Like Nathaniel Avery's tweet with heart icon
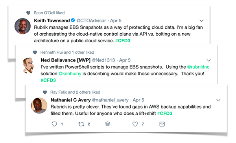This screenshot has width=236, height=143. pyautogui.click(x=135, y=124)
